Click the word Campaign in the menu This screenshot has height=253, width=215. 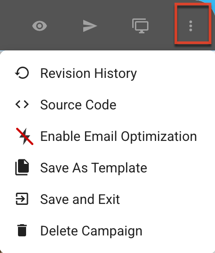(112, 231)
